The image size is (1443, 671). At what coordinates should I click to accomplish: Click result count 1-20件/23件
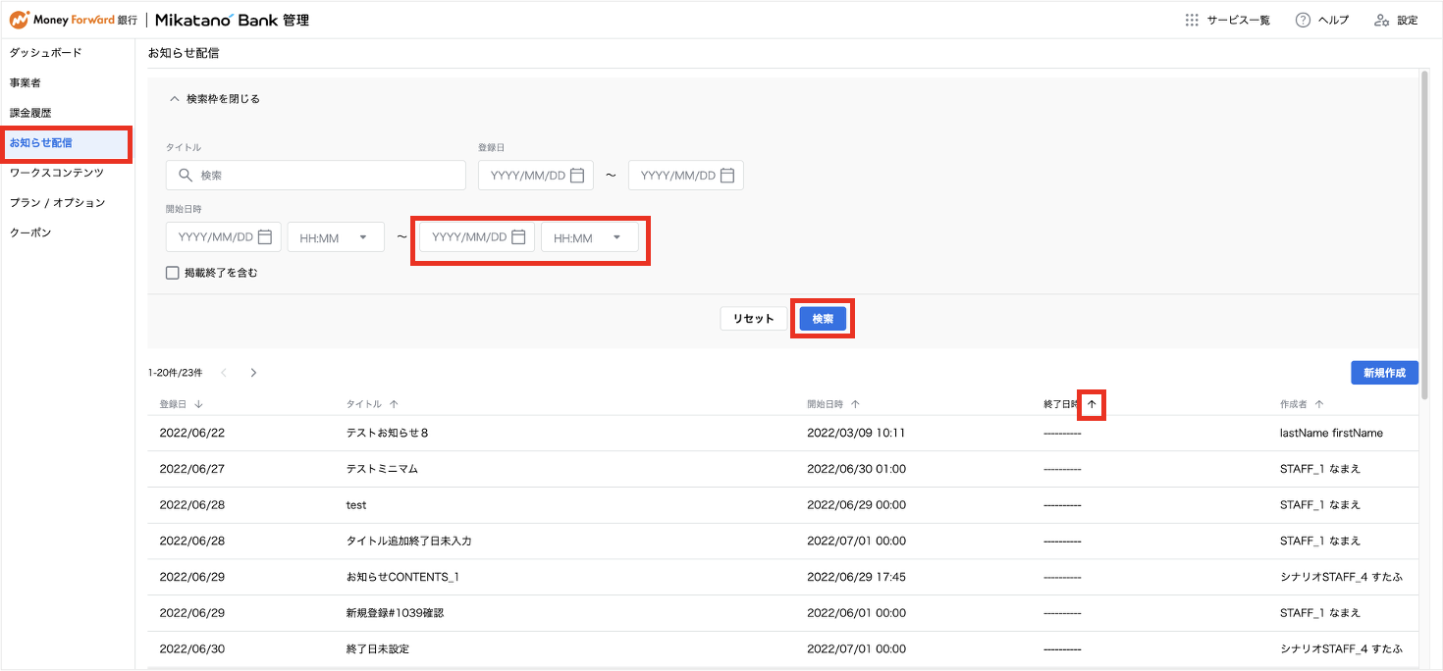point(176,373)
